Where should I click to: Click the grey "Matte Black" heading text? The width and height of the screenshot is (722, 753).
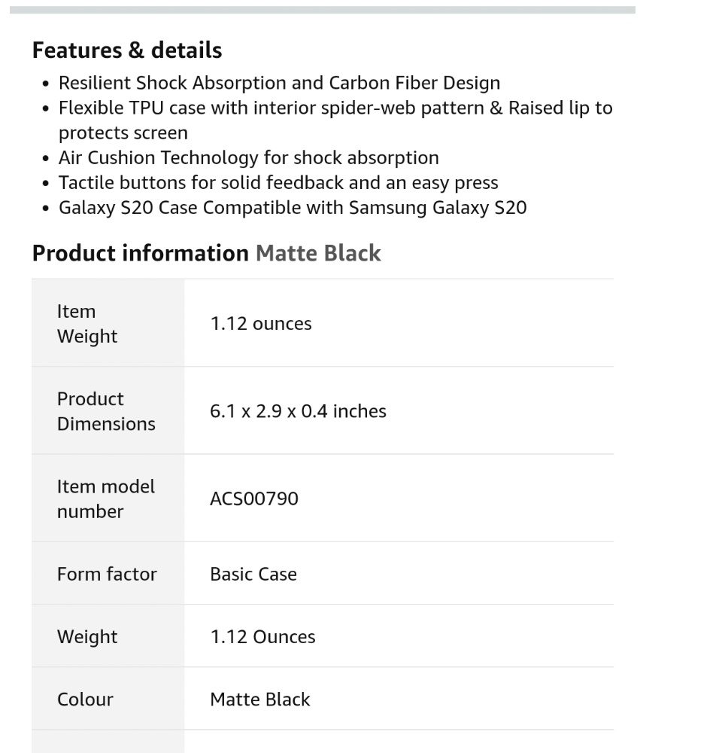[x=318, y=253]
